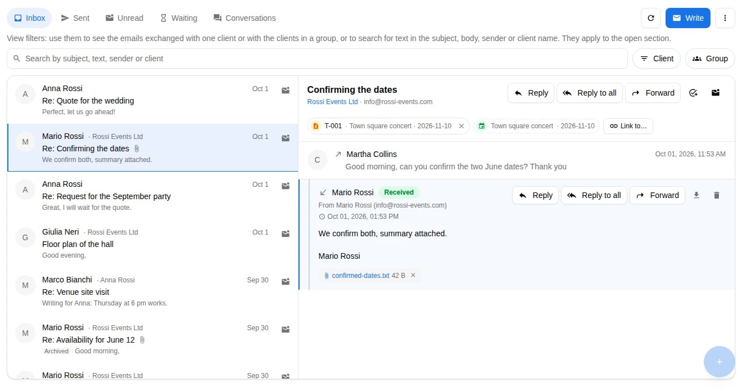Viewport: 742px width, 391px height.
Task: Open the Sent tab
Action: pos(75,18)
